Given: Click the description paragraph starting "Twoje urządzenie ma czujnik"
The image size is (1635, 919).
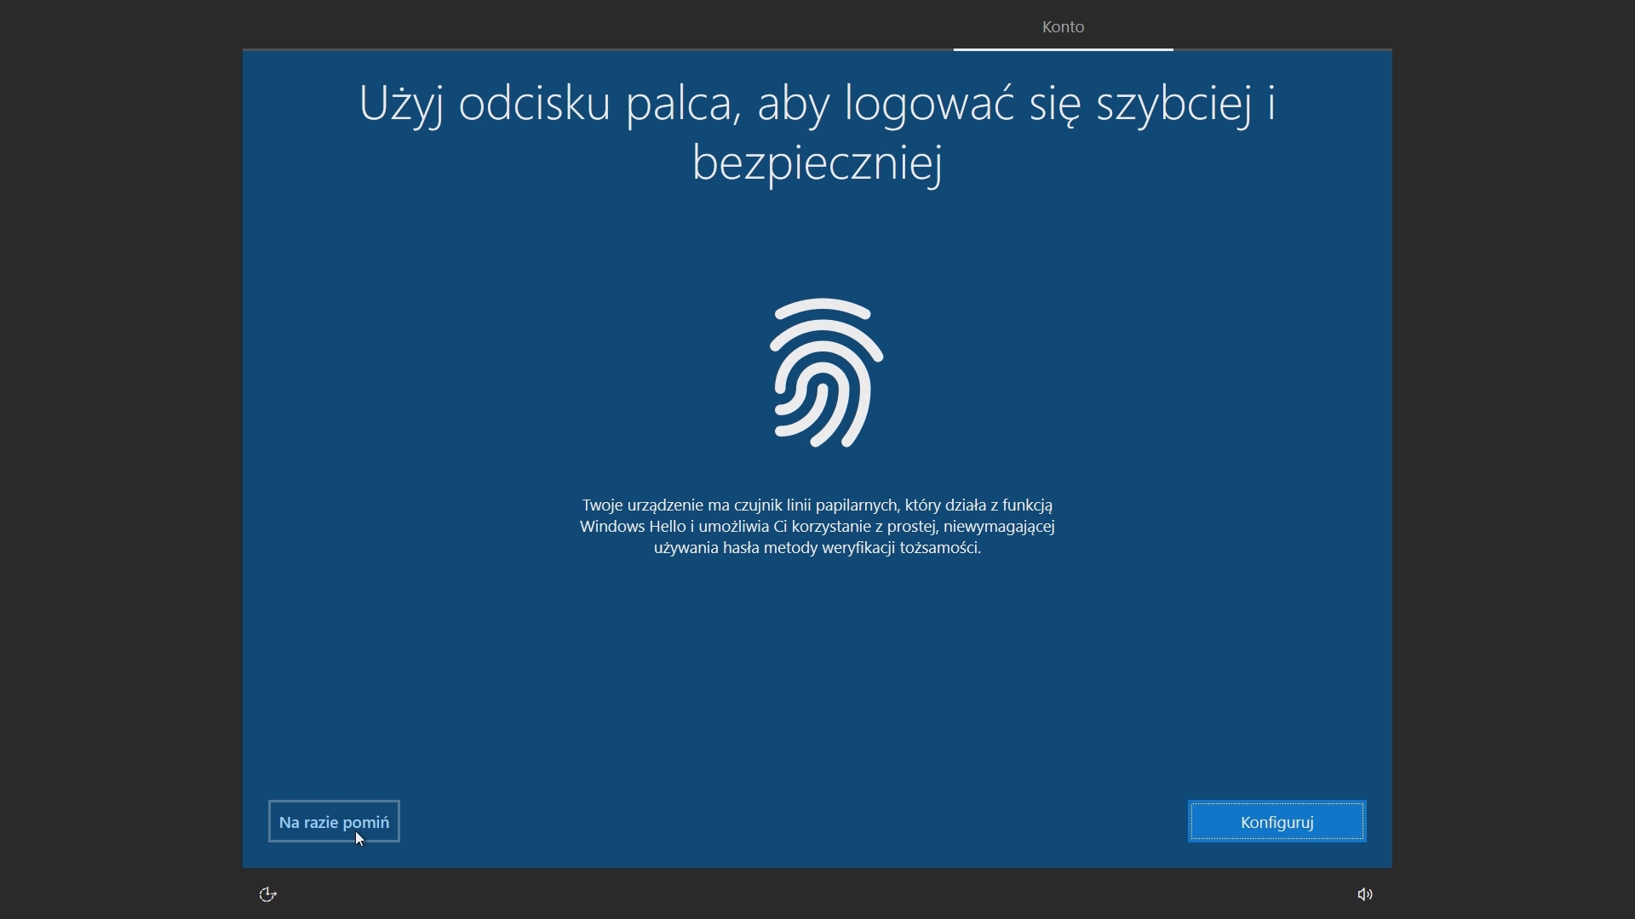Looking at the screenshot, I should pos(817,527).
